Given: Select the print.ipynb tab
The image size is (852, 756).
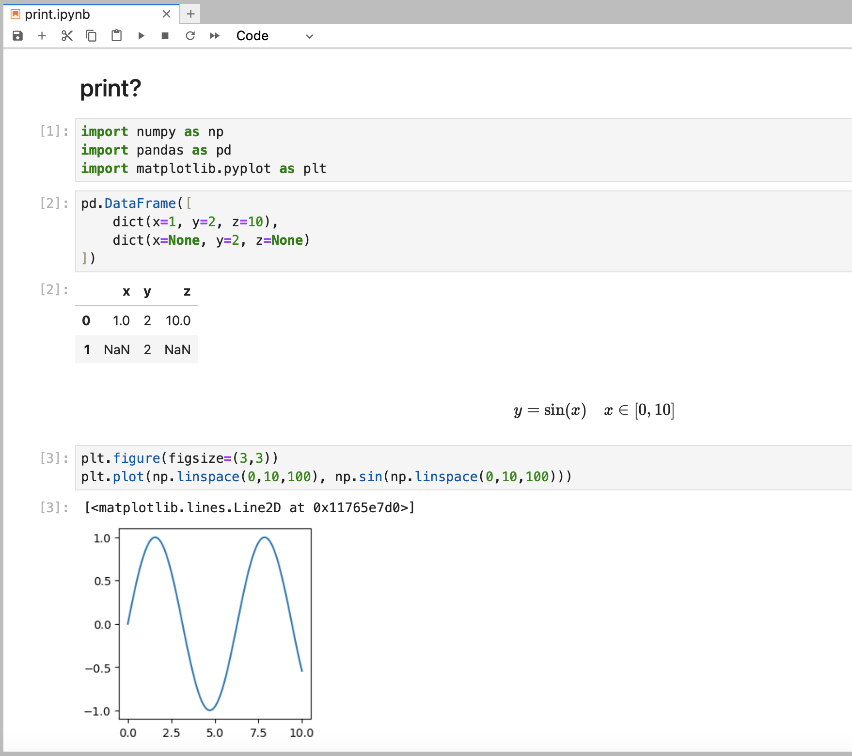Looking at the screenshot, I should [57, 15].
